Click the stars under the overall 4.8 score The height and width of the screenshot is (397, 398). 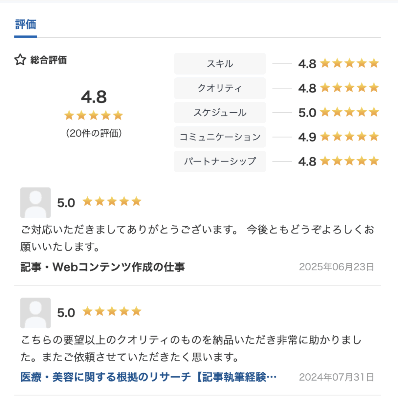[93, 115]
